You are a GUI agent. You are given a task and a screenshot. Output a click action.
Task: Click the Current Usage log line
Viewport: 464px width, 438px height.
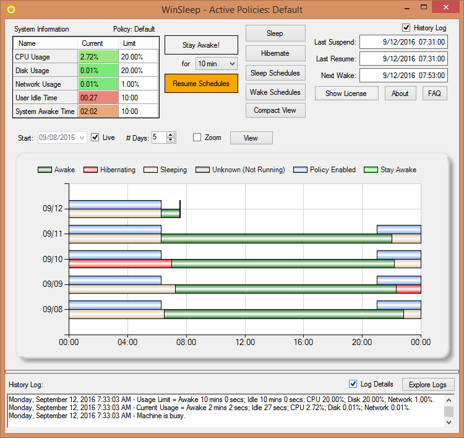[210, 408]
